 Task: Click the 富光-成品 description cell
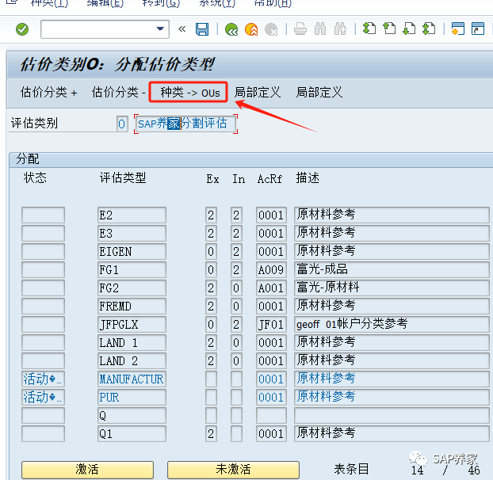pyautogui.click(x=392, y=270)
